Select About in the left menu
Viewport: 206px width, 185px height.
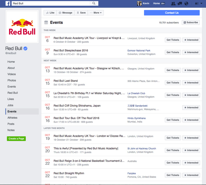pyautogui.click(x=11, y=68)
